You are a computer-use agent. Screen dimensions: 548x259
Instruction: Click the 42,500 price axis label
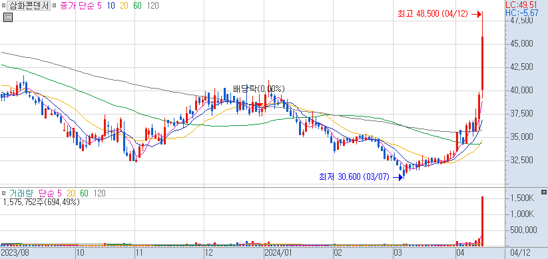click(521, 67)
